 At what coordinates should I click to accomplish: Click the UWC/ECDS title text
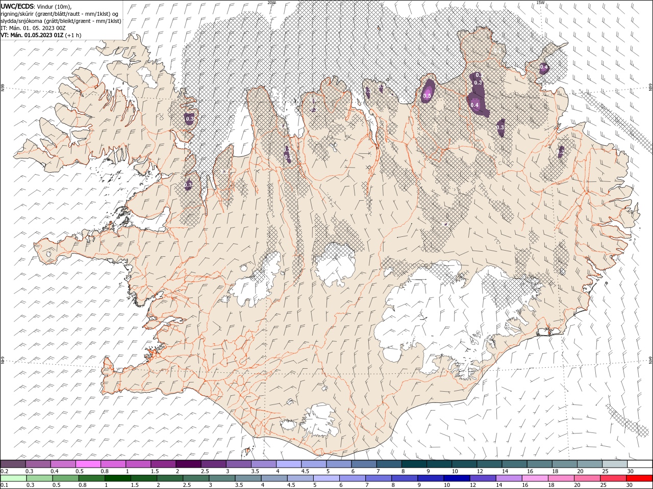click(x=17, y=6)
